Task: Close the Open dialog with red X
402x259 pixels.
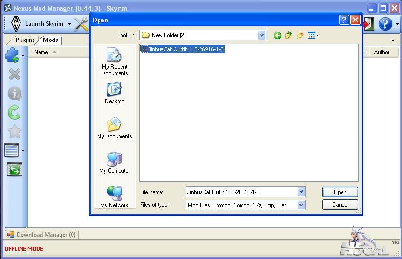Action: pos(355,20)
